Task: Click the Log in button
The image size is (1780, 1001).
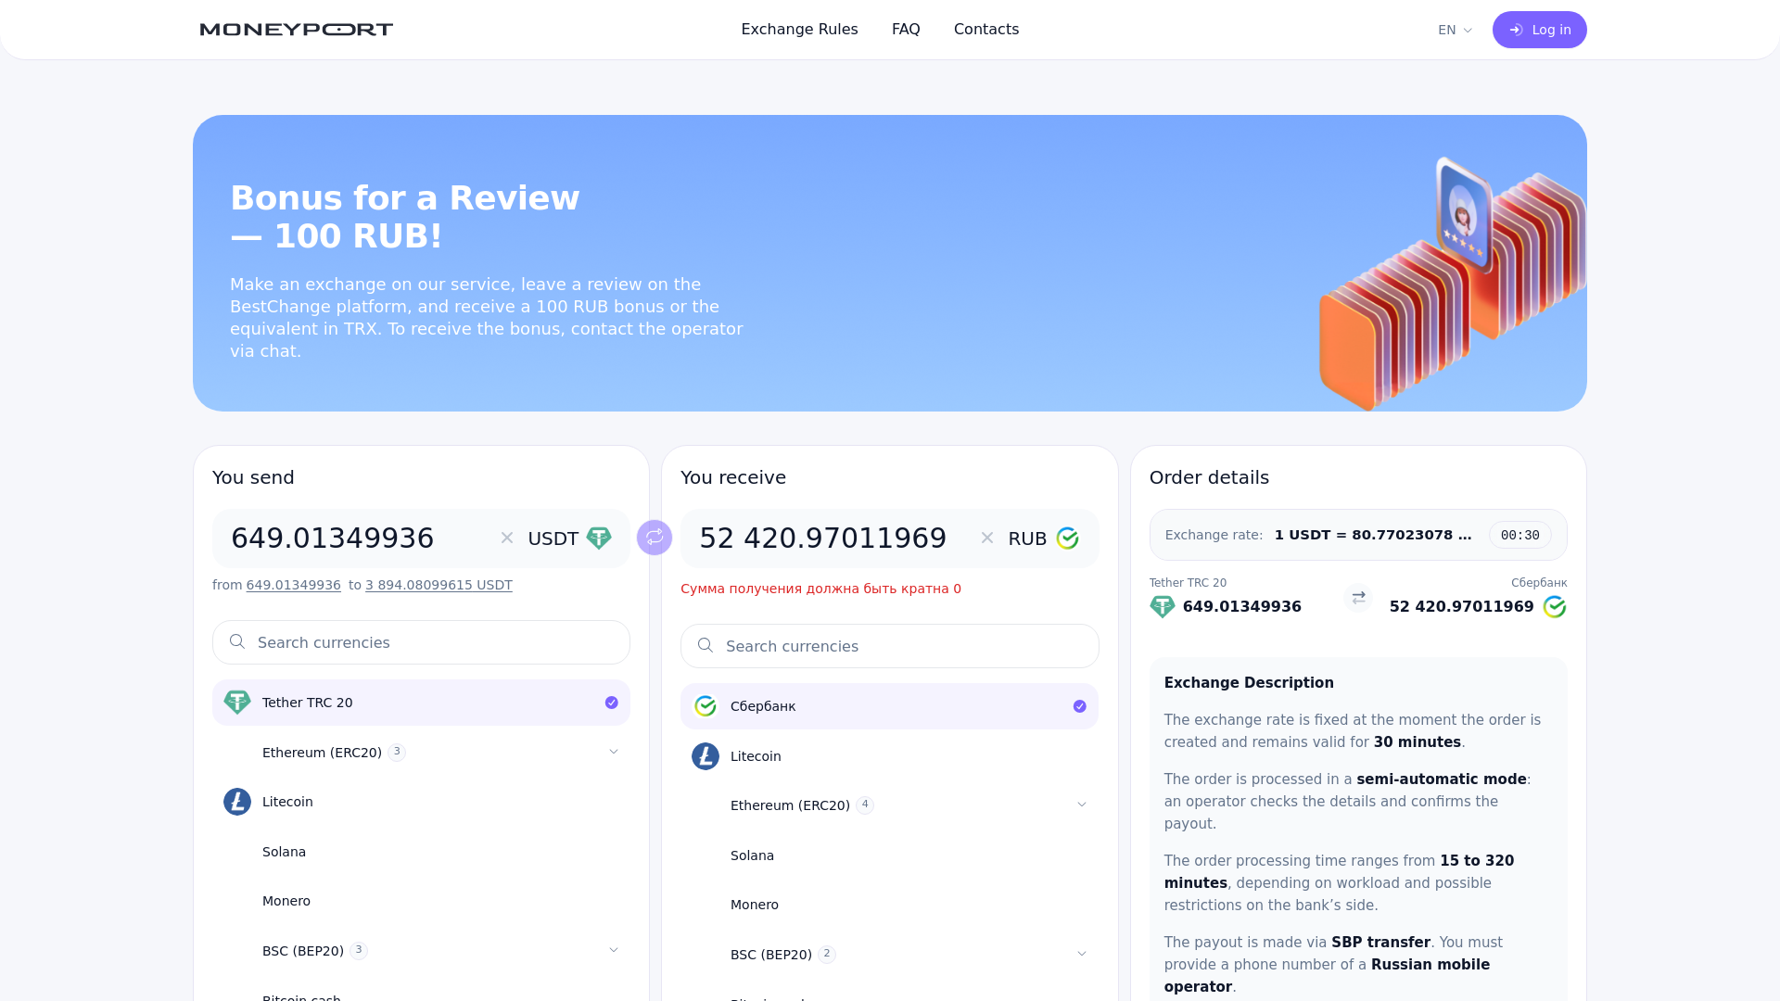Action: (x=1540, y=30)
